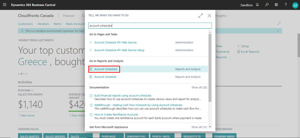Open the Account Schedules report

coord(106,69)
